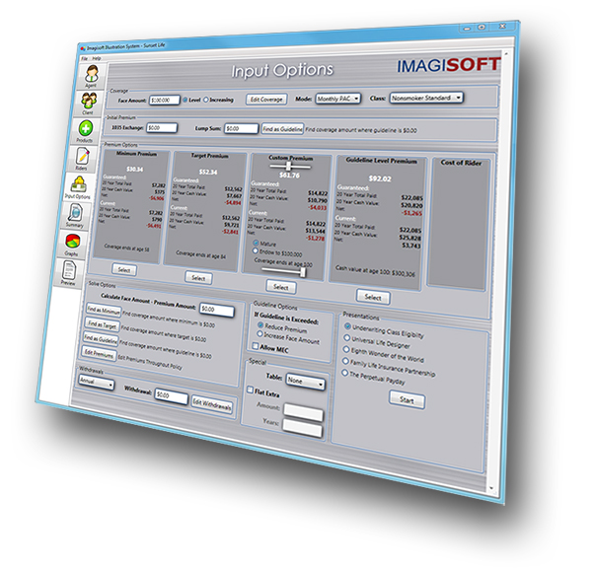Image resolution: width=592 pixels, height=568 pixels.
Task: Select The Perpetual Payday presentation
Action: tap(344, 373)
